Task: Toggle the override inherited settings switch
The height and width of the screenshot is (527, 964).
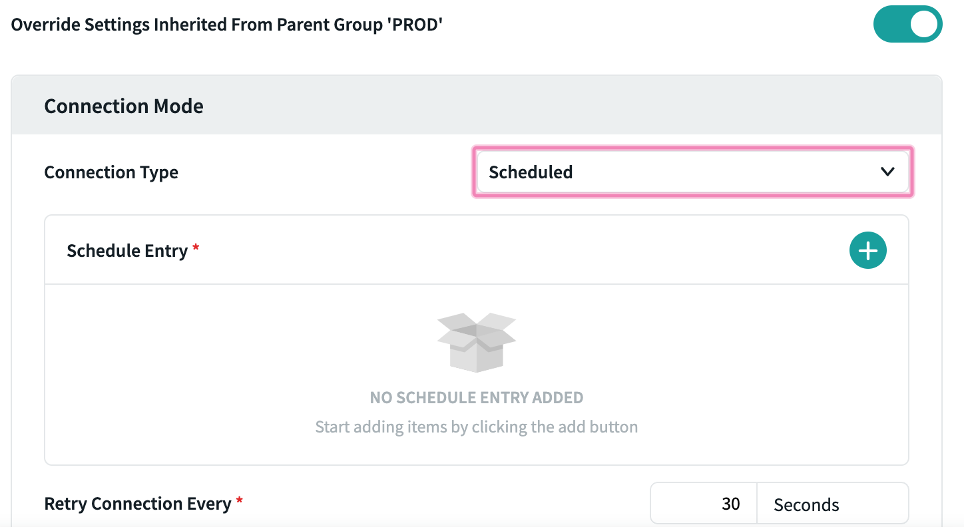Action: click(x=907, y=25)
